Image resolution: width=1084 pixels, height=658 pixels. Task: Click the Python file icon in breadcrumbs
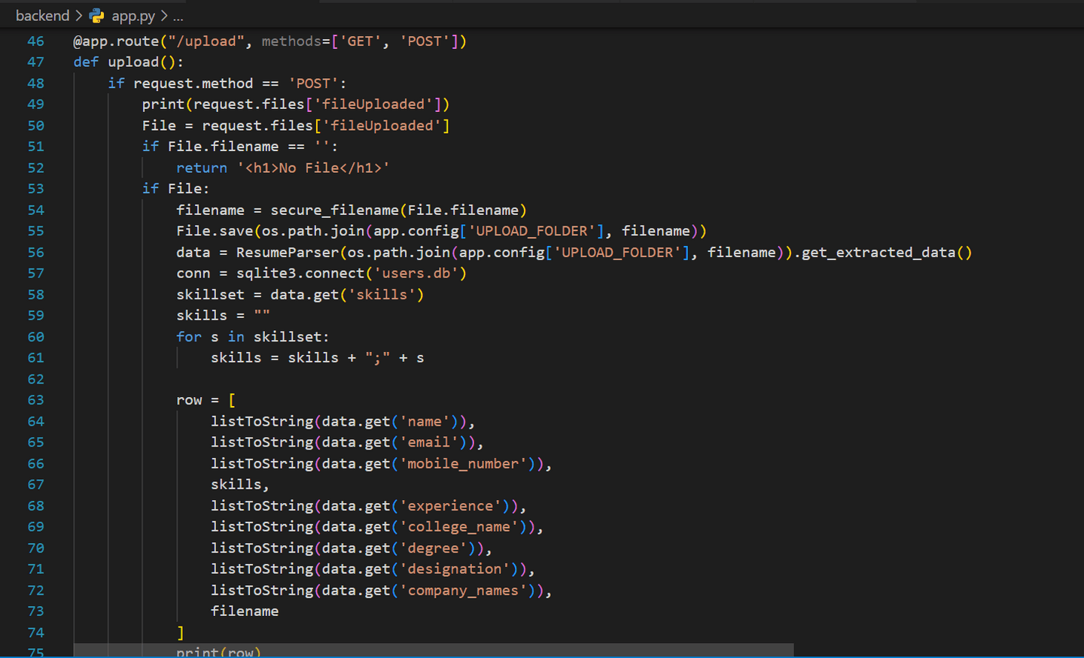(96, 15)
